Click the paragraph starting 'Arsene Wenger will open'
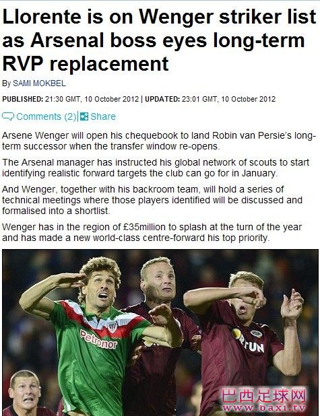Screen dimensions: 320x416 point(159,141)
